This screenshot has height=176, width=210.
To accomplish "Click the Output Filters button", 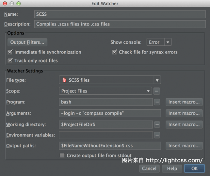I will (27, 42).
